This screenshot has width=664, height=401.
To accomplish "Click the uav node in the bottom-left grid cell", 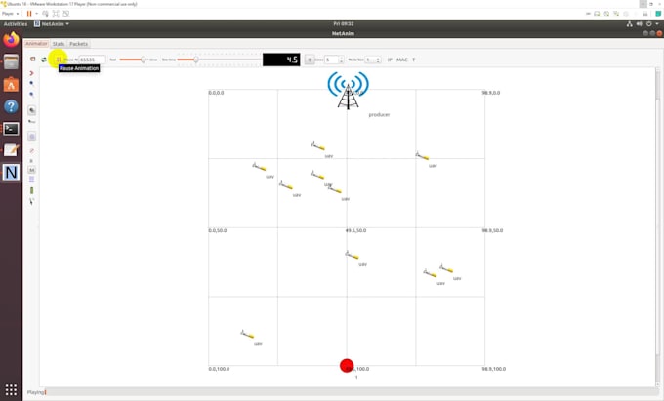I will click(247, 334).
